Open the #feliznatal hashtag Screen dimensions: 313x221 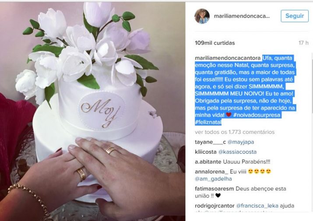[x=208, y=122]
